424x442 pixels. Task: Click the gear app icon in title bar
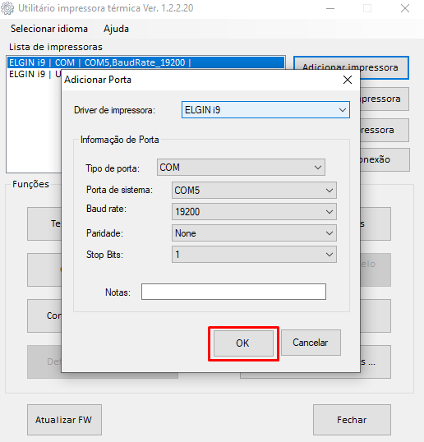pos(7,8)
